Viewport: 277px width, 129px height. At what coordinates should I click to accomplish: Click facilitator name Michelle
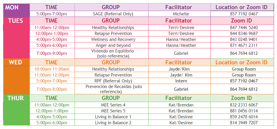[181, 14]
